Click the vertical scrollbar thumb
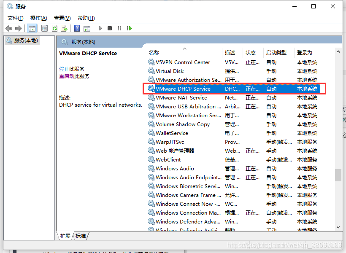The height and width of the screenshot is (253, 346). pyautogui.click(x=338, y=175)
